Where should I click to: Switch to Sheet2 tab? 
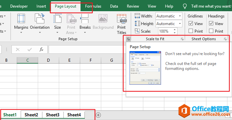coord(31,115)
